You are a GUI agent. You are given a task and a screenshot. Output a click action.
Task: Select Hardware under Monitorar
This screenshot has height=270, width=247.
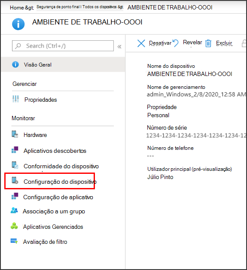tap(35, 135)
